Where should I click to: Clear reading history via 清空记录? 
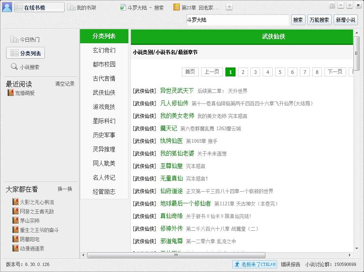point(65,84)
